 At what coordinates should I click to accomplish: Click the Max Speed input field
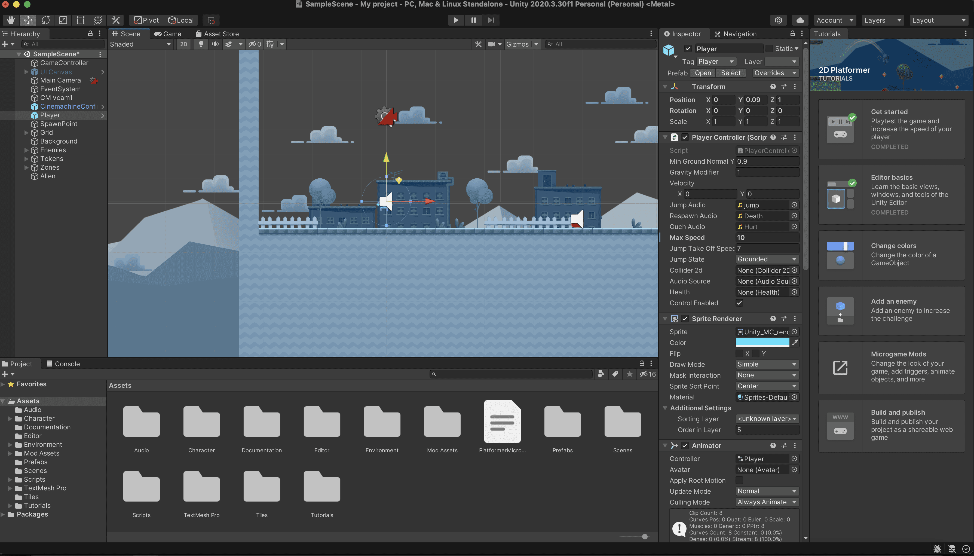tap(767, 237)
